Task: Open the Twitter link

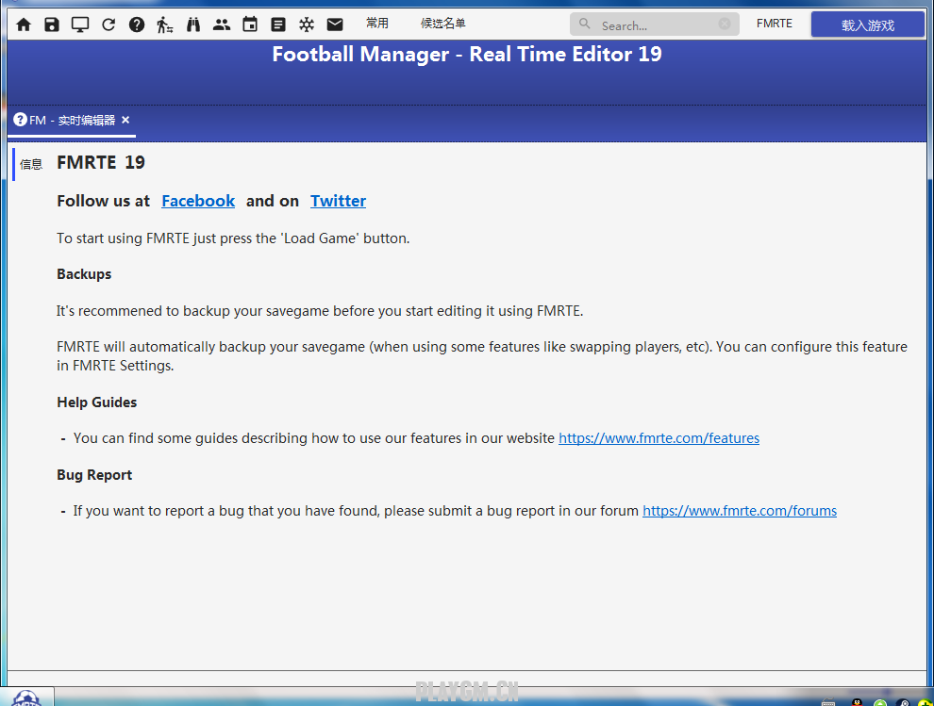Action: coord(339,201)
